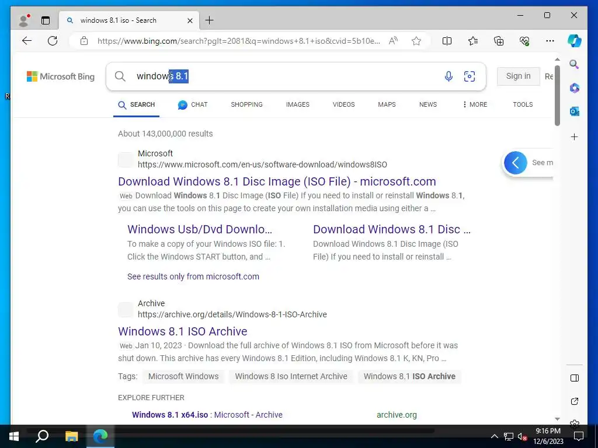Open the notification center
The height and width of the screenshot is (448, 598).
coord(579,436)
